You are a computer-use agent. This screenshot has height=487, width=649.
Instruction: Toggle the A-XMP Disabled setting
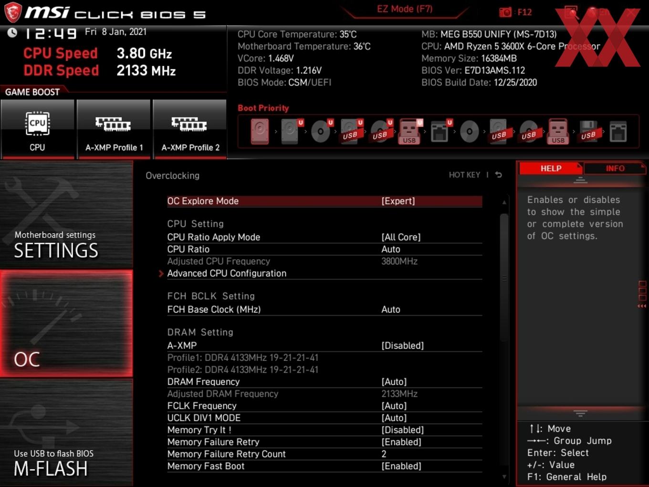324,346
